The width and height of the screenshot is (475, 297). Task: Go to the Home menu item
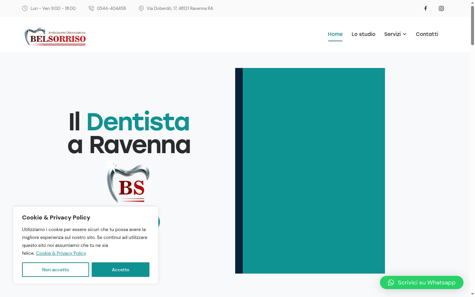coord(335,34)
